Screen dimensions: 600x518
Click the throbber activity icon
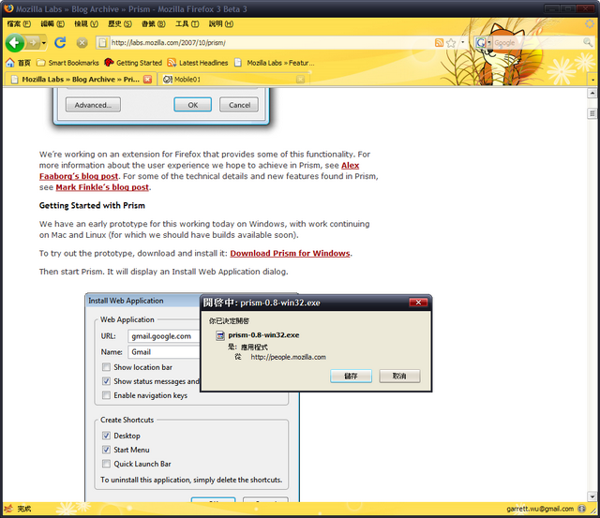click(x=590, y=24)
